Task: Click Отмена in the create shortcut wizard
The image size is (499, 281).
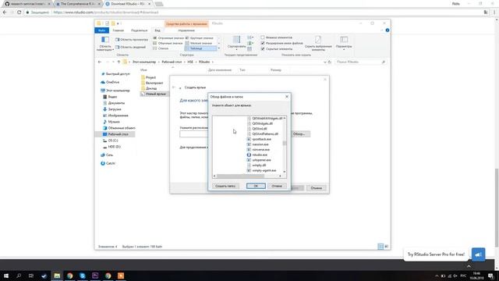Action: point(316,188)
